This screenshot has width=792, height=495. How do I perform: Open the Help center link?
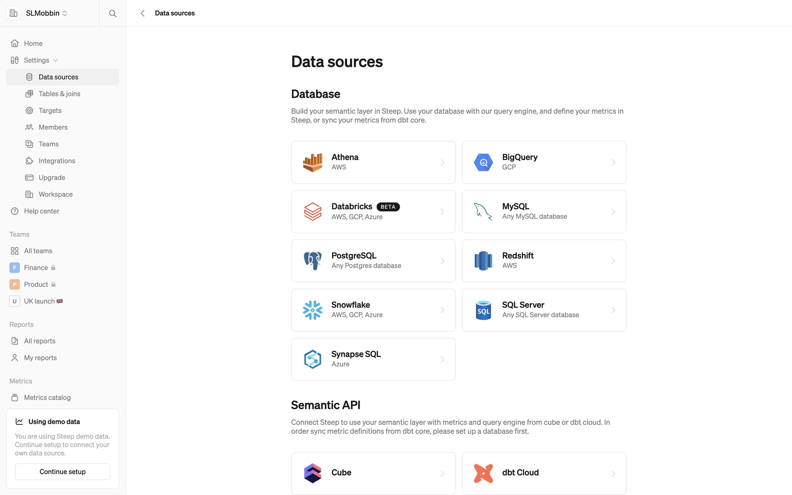click(41, 211)
